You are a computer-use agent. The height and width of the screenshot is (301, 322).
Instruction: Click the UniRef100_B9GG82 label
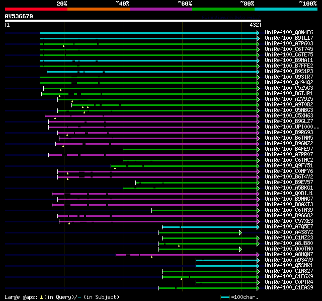[289, 216]
